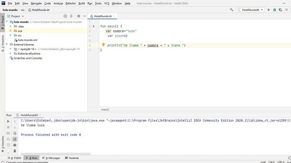The image size is (291, 163).
Task: Open the Refactor menu
Action: pyautogui.click(x=70, y=3)
